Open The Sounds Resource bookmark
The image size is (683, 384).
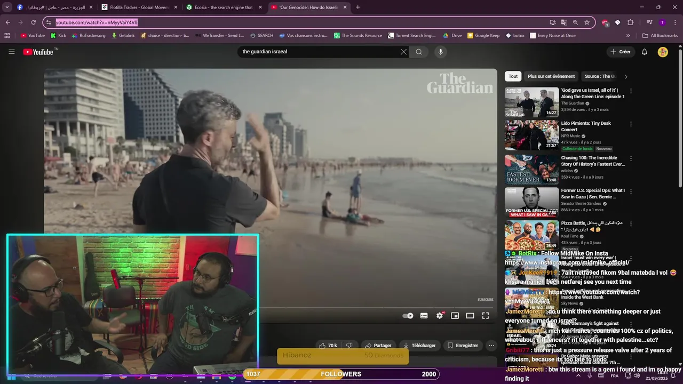click(358, 35)
